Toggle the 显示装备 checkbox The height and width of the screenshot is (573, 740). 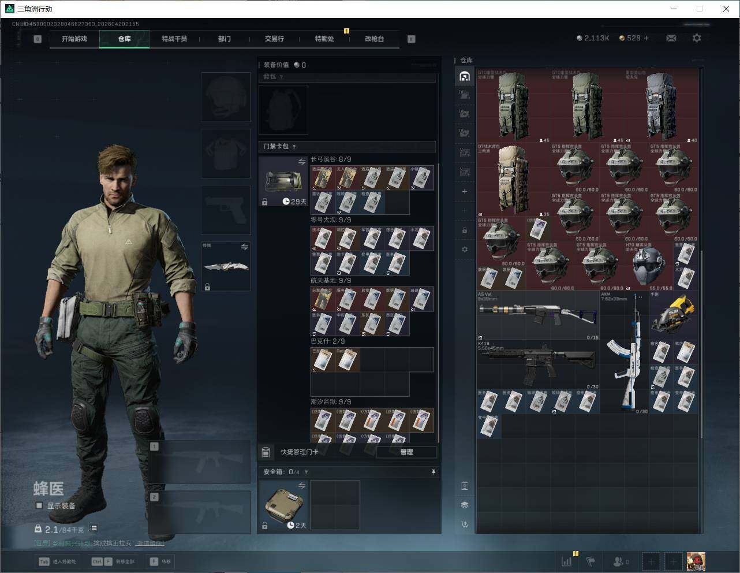pos(39,505)
